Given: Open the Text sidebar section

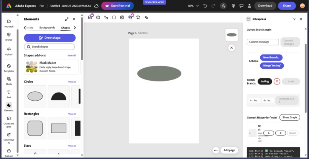Looking at the screenshot, I should [x=9, y=94].
